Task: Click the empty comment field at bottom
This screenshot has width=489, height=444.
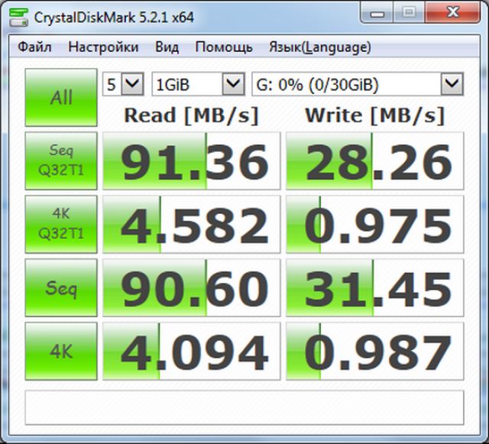Action: tap(244, 407)
